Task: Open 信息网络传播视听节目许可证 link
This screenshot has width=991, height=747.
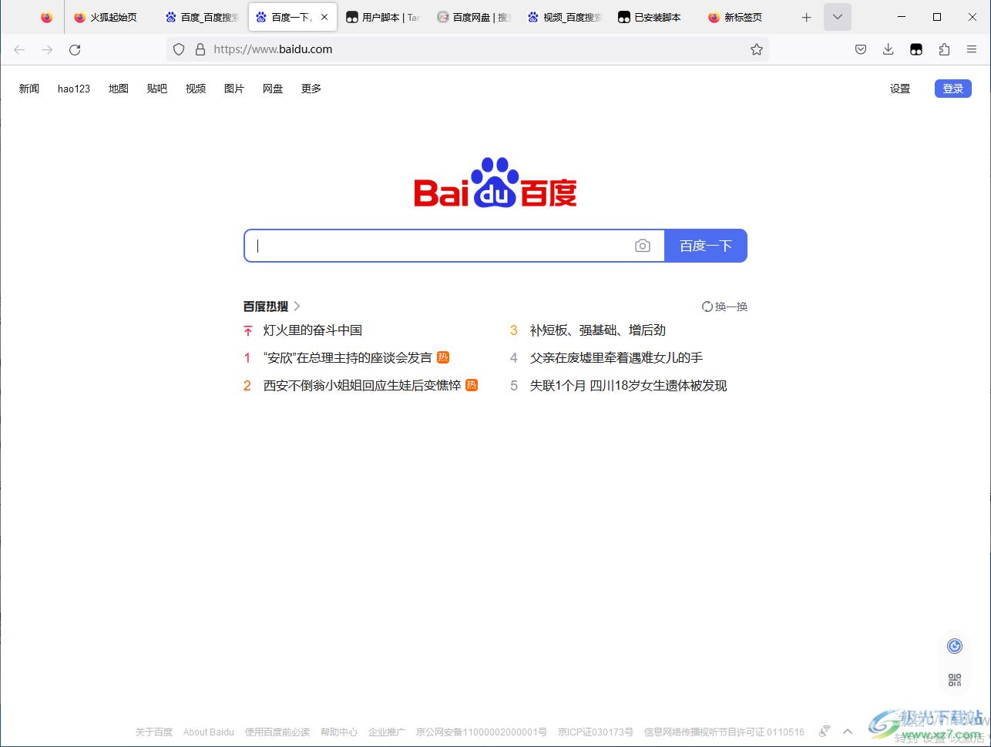Action: (724, 732)
